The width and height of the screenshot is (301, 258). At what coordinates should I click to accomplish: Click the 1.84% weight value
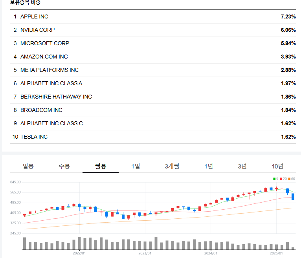[x=288, y=110]
